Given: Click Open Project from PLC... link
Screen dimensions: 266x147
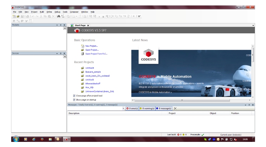Looking at the screenshot, I should [96, 54].
